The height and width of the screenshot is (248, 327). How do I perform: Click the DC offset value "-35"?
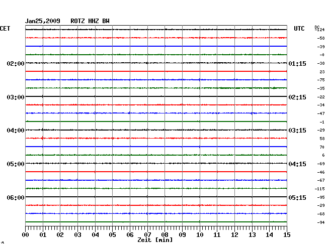pos(321,88)
